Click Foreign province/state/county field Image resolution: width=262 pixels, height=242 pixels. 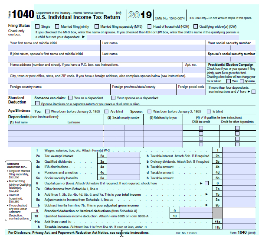click(x=144, y=92)
